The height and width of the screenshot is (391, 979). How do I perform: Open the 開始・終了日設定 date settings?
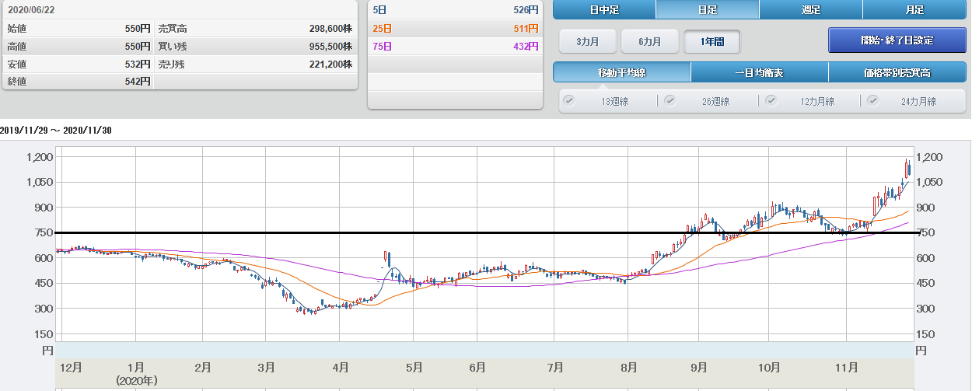[x=897, y=40]
